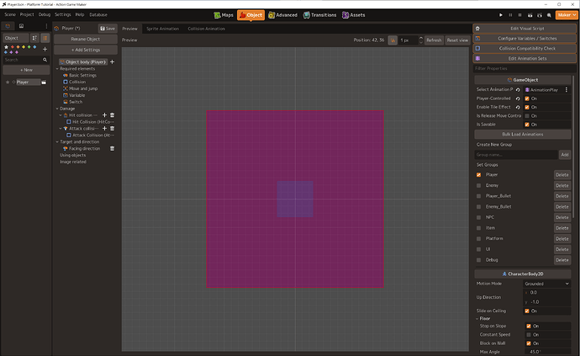Click the plus icon beside the color tags

pos(45,49)
